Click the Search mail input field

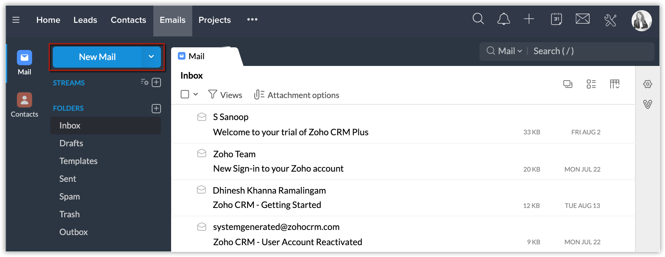pyautogui.click(x=591, y=51)
